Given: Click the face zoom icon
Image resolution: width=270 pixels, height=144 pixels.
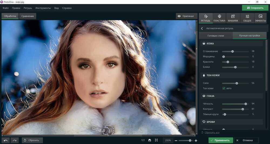Looking at the screenshot, I should (150, 140).
